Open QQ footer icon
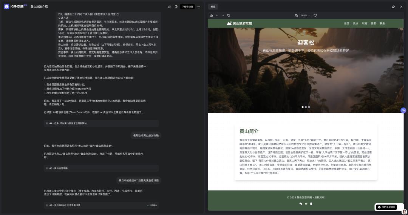The height and width of the screenshot is (215, 408). (x=311, y=204)
